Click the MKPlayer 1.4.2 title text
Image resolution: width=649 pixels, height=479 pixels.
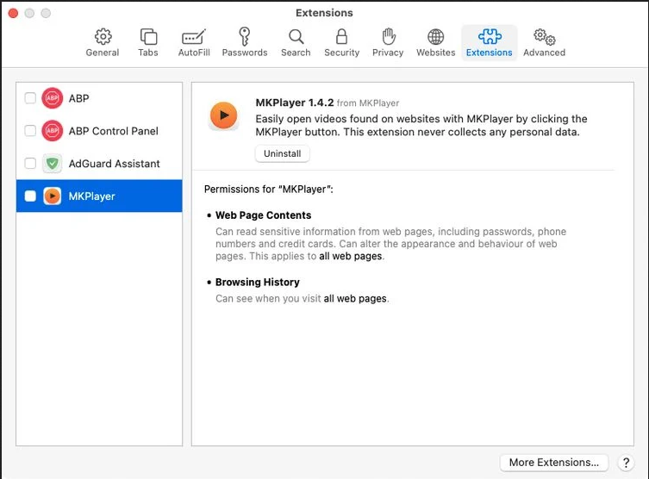294,103
